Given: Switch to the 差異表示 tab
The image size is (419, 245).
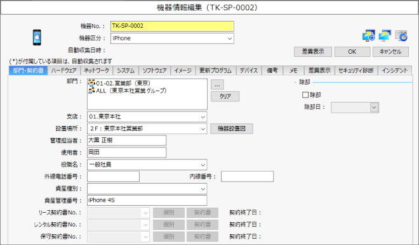Looking at the screenshot, I should click(x=319, y=70).
